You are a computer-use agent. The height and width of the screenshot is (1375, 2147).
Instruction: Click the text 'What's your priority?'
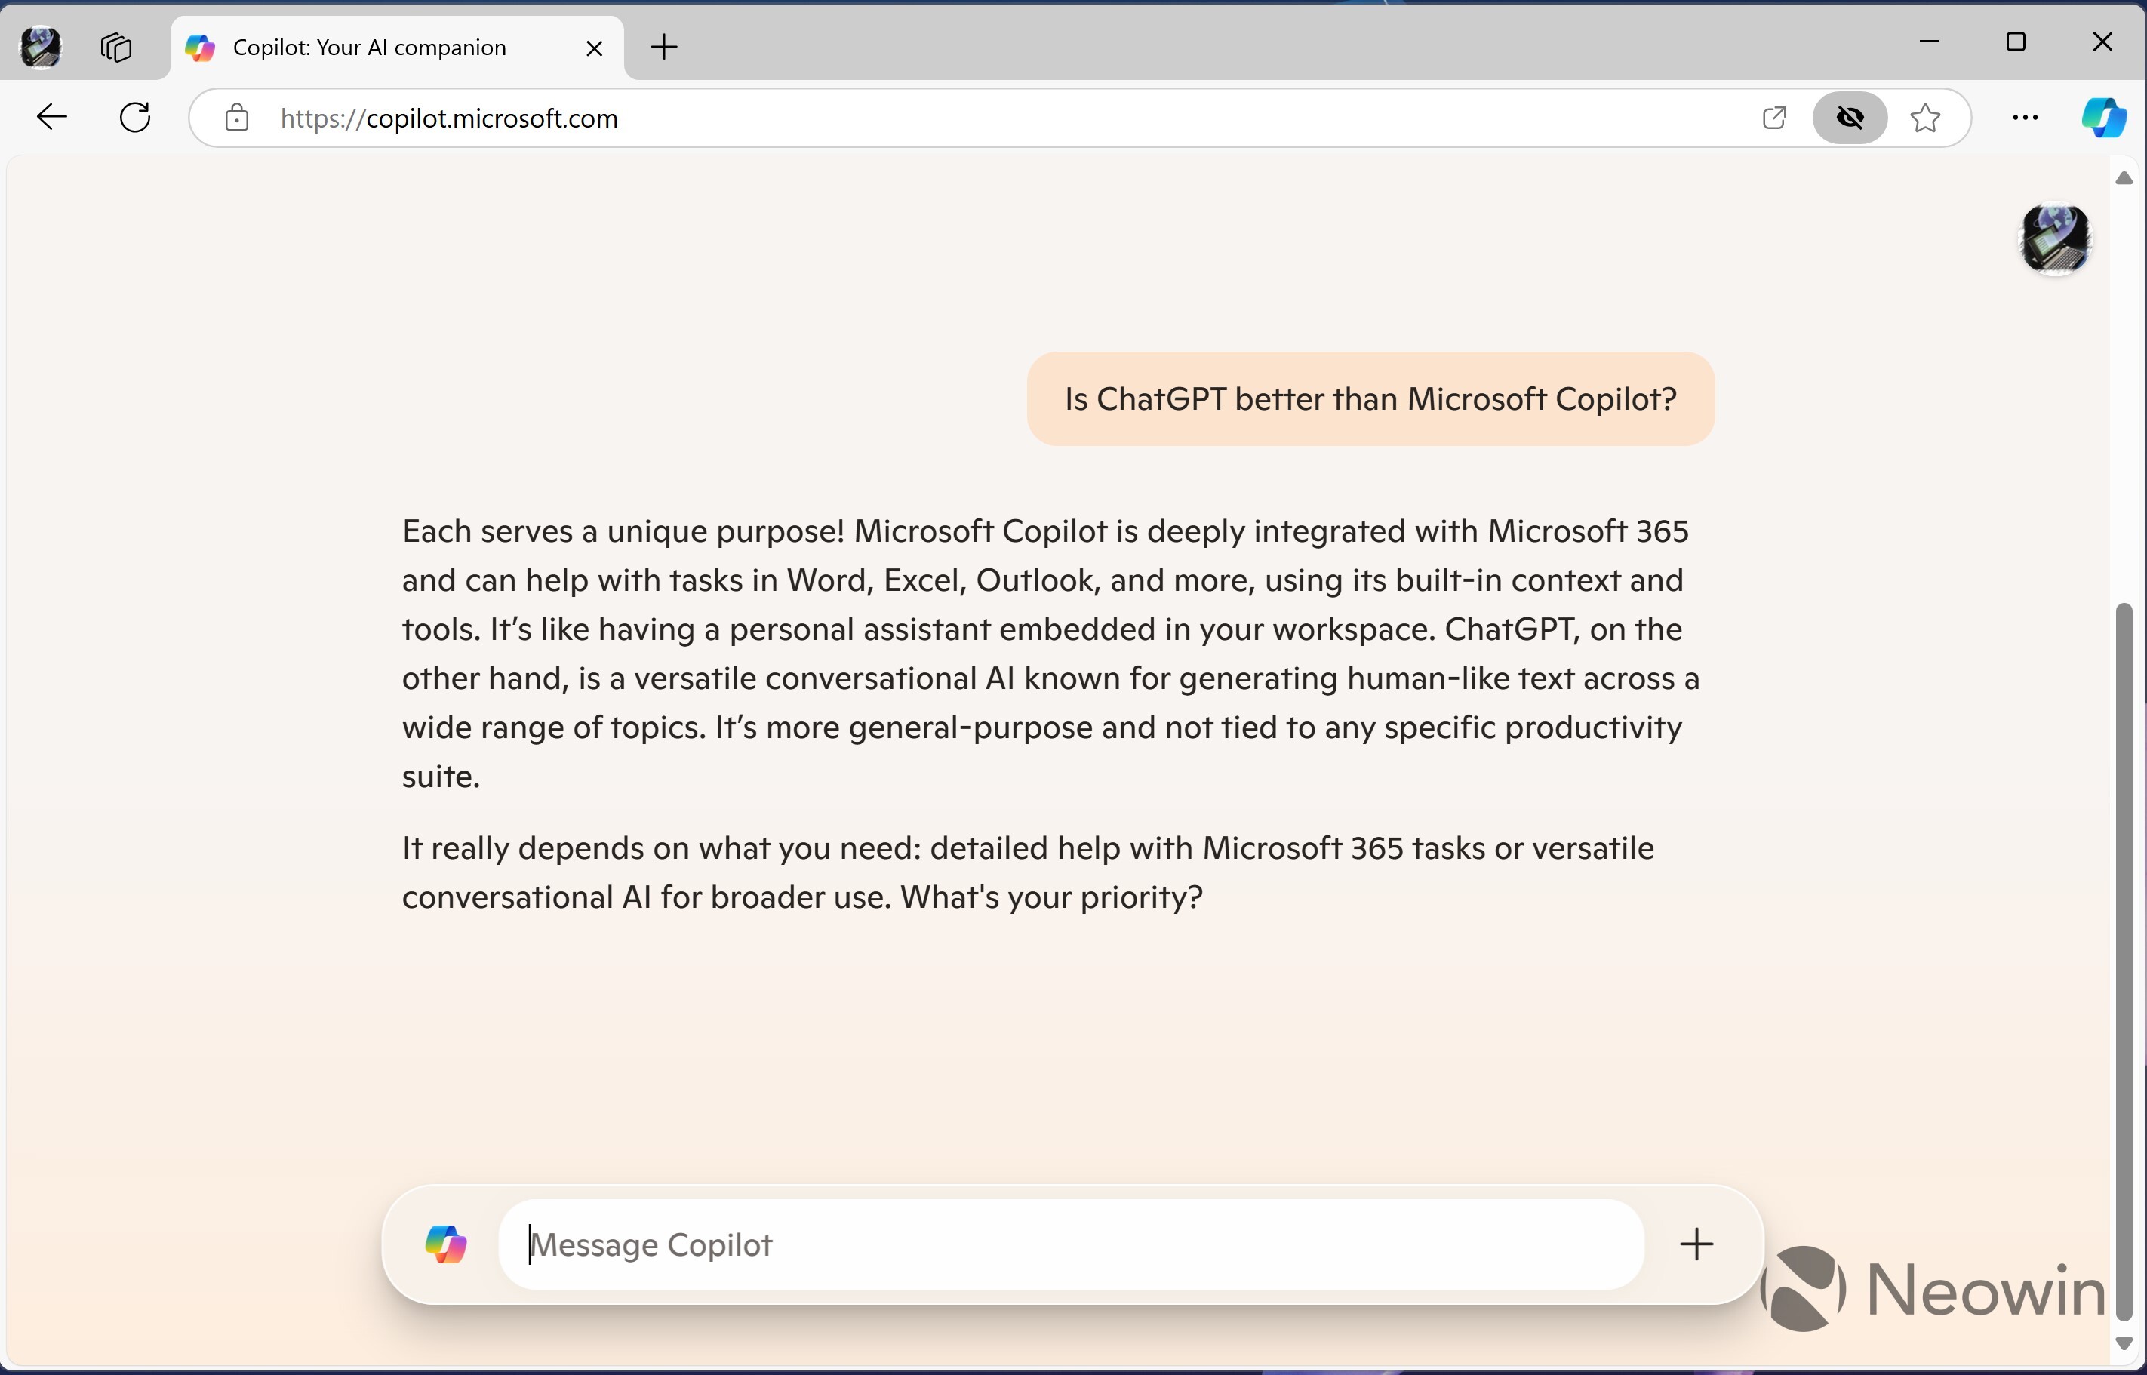pos(1052,897)
